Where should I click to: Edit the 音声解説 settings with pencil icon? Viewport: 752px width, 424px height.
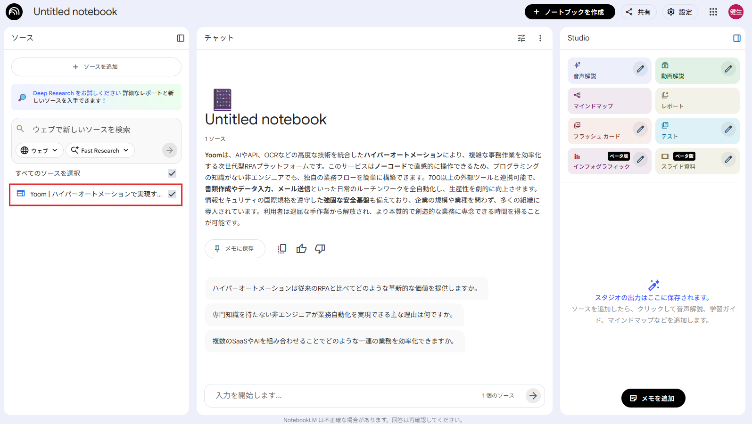640,69
